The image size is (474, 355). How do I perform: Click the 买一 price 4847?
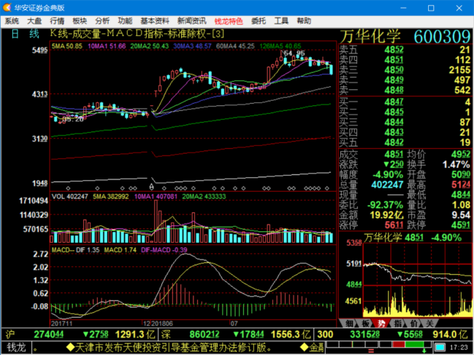[394, 102]
